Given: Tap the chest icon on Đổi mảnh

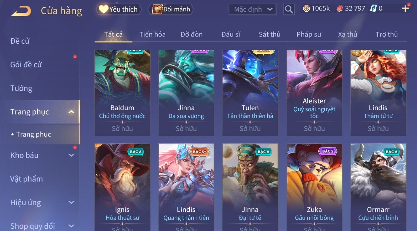Looking at the screenshot, I should 157,9.
